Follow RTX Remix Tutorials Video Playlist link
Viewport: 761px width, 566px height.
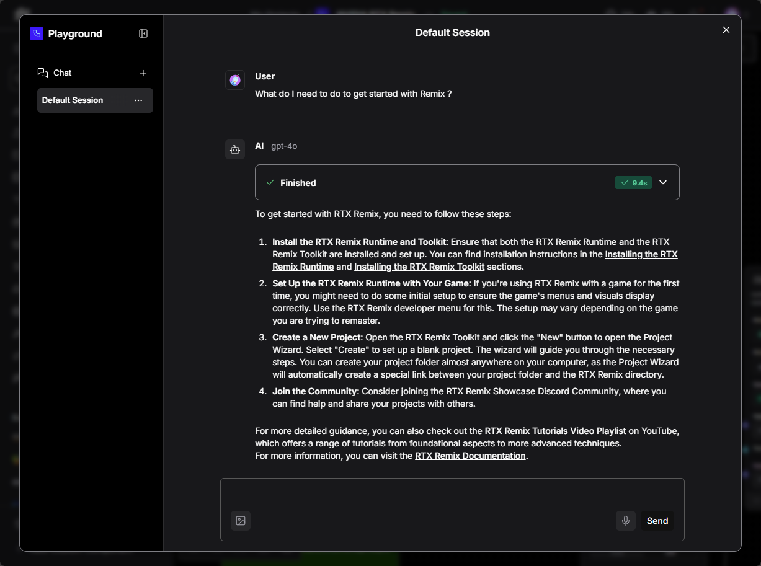[555, 431]
